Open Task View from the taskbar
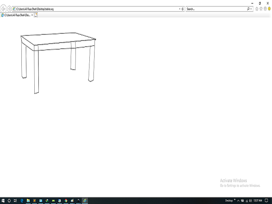The width and height of the screenshot is (272, 204). coord(15,201)
